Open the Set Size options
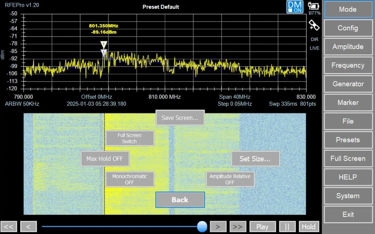Viewport: 375px width, 234px height. pos(255,159)
